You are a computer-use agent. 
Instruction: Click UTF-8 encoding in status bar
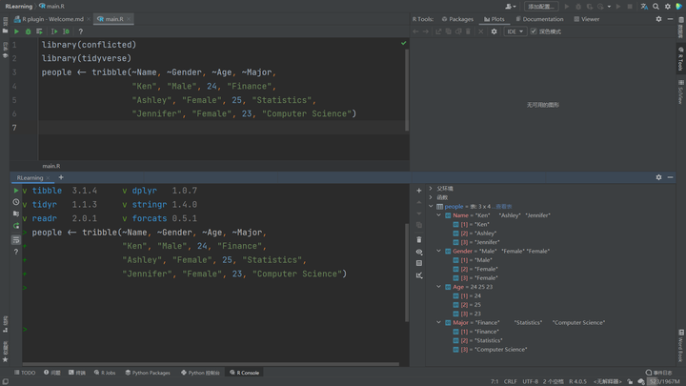[531, 381]
